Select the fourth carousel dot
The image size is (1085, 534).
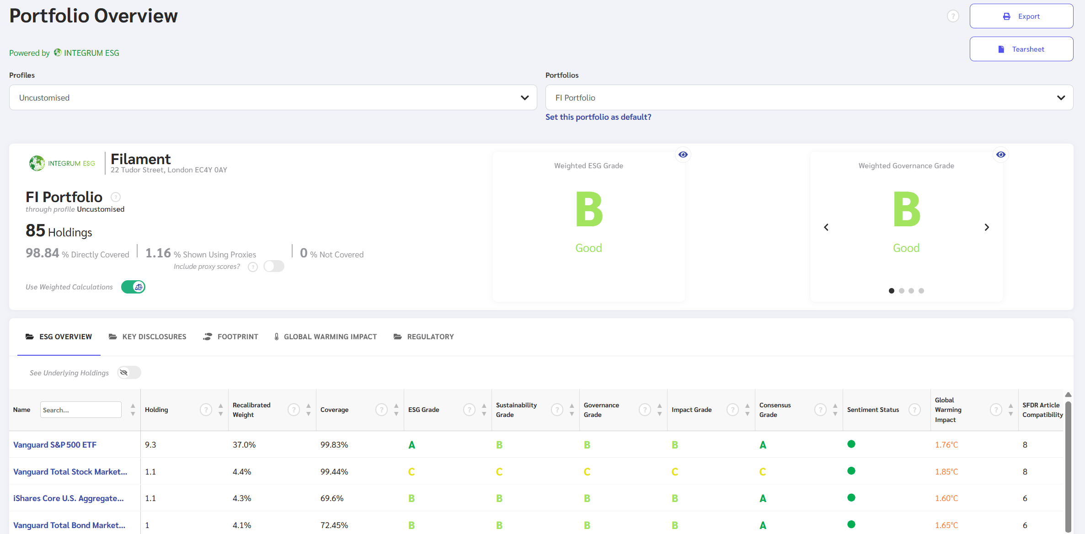(921, 291)
